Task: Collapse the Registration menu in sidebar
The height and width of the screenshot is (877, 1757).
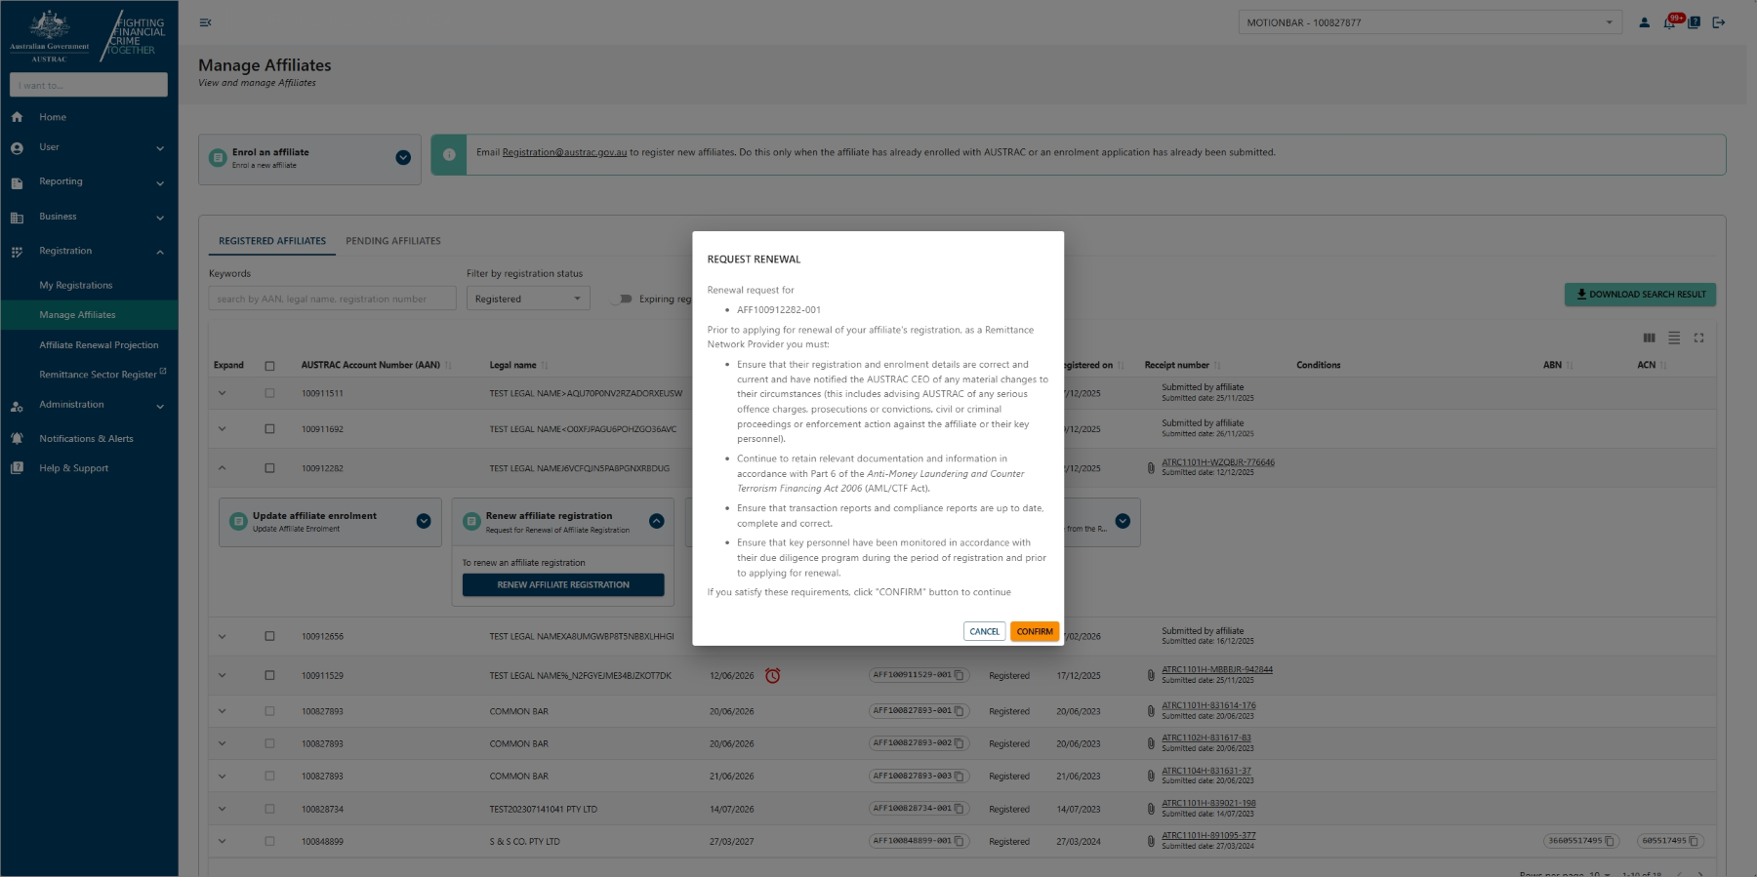Action: click(x=89, y=252)
